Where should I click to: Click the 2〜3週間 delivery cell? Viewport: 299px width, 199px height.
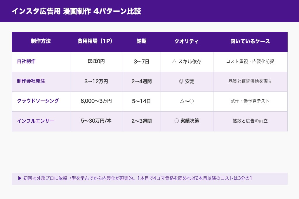coord(142,121)
